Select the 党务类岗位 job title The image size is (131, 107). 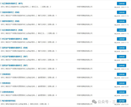tap(6, 83)
